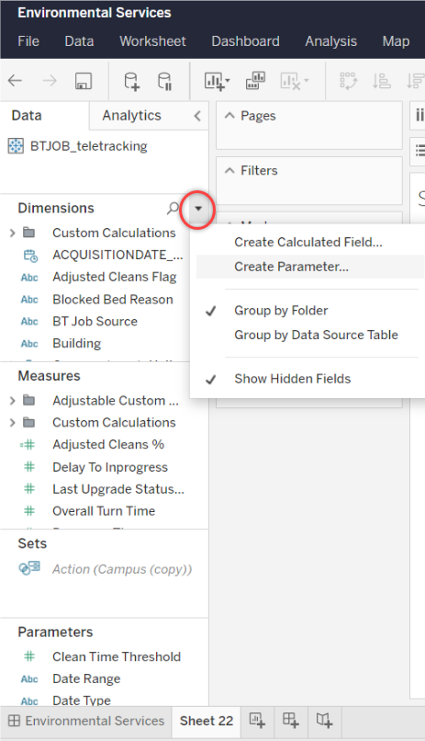The image size is (425, 741).
Task: Switch to the Analytics tab
Action: [131, 116]
